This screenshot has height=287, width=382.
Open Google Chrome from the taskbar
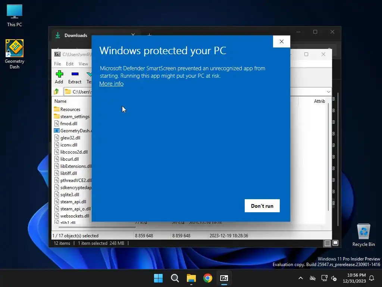208,278
